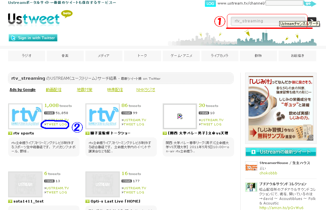
Task: Follow the 動画配信 ad link
Action: [x=54, y=90]
